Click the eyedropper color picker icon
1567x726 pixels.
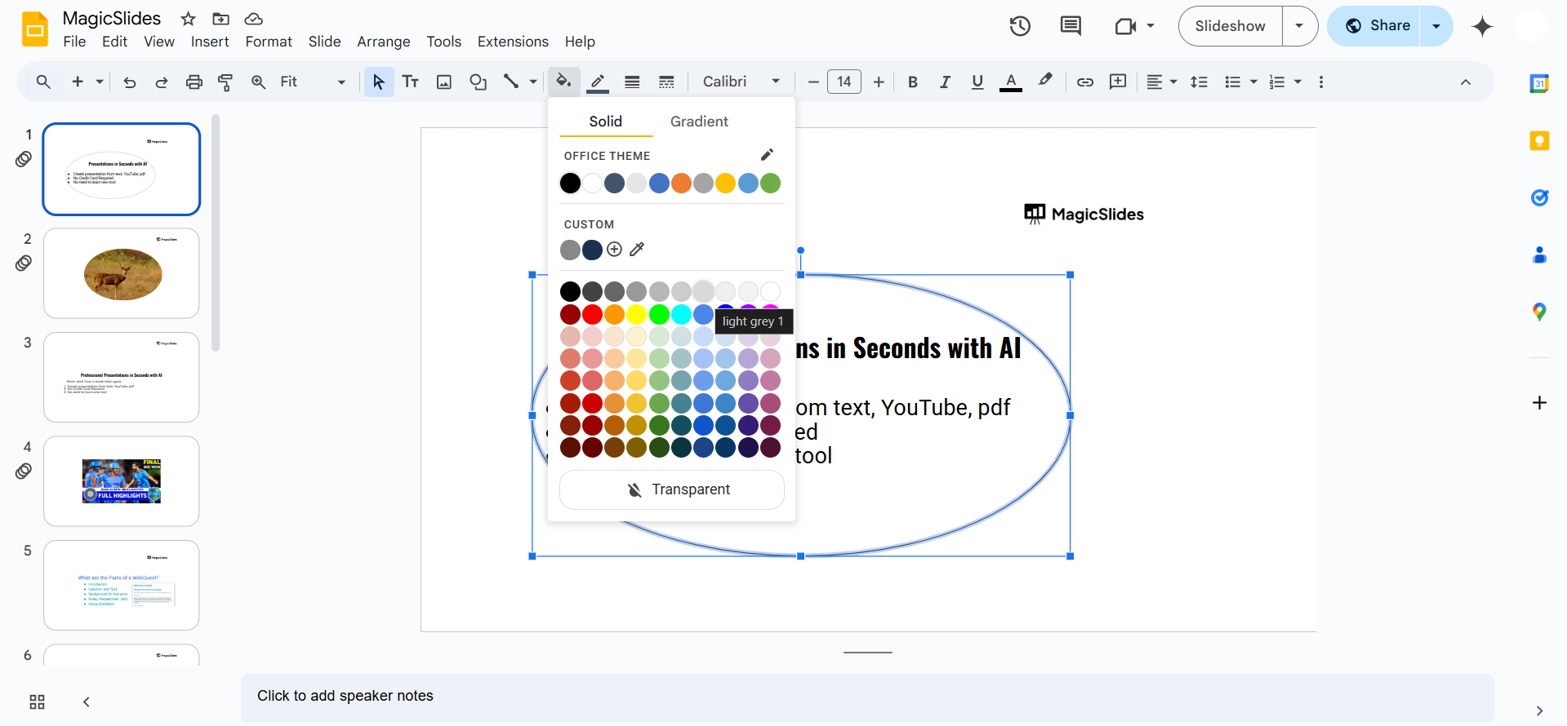pos(637,250)
